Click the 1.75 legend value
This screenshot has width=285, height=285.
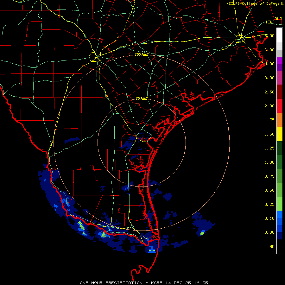point(269,120)
